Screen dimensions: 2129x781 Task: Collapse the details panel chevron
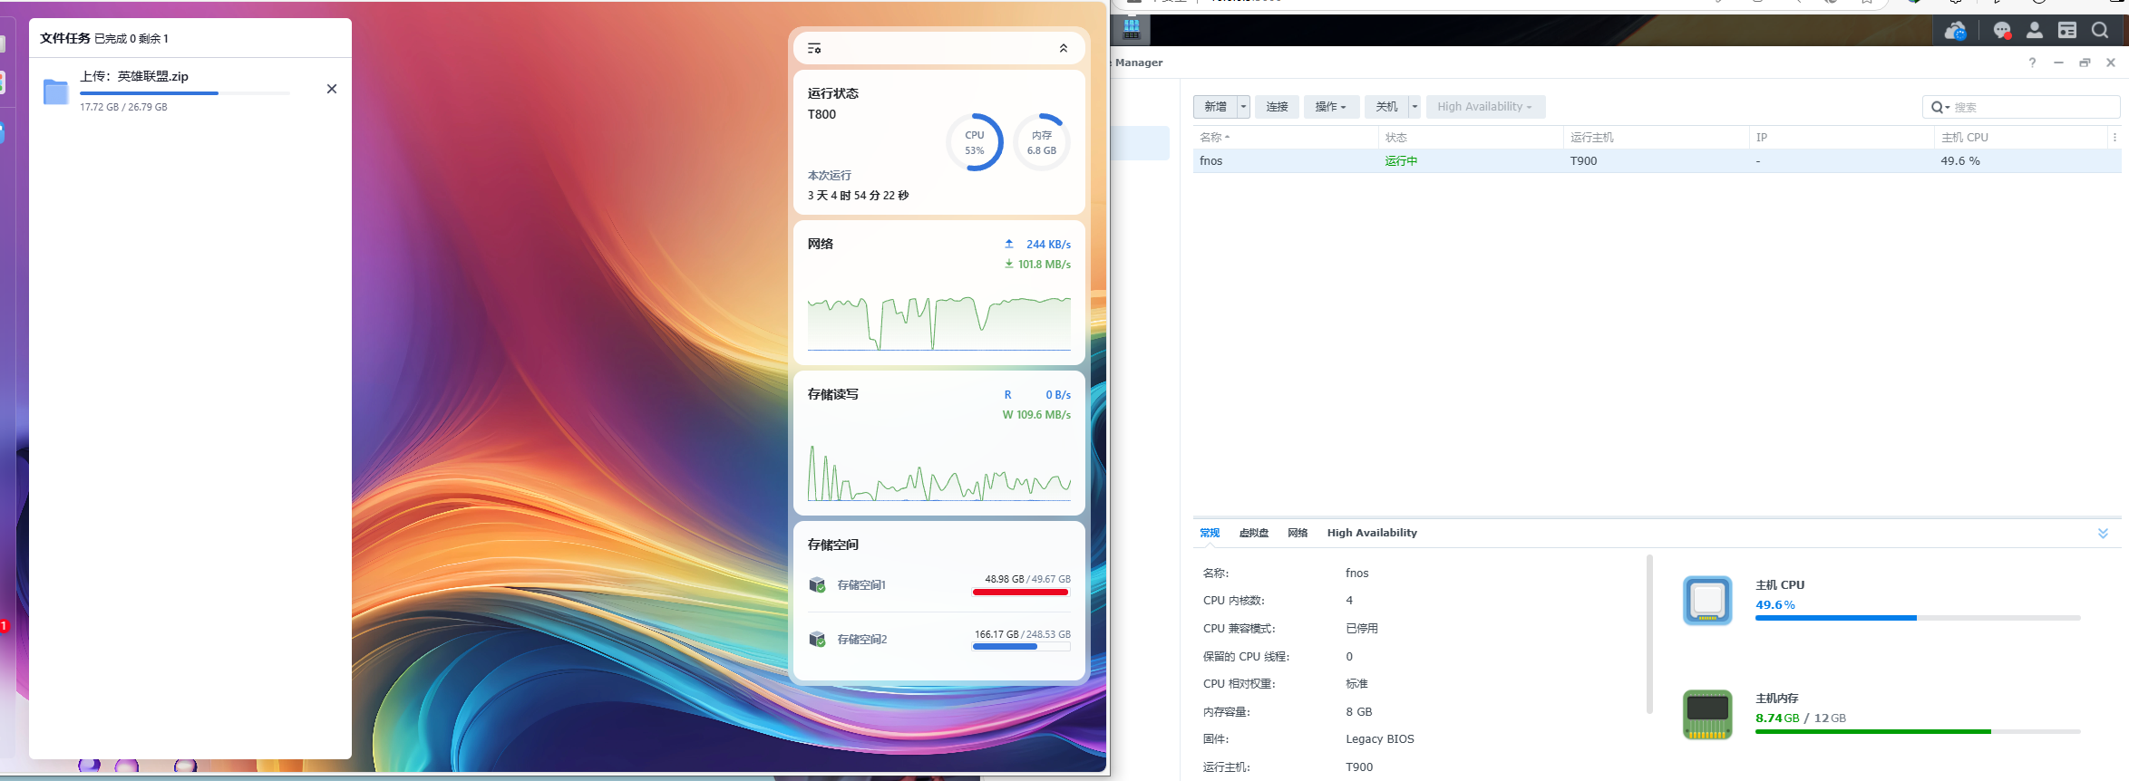click(2103, 533)
